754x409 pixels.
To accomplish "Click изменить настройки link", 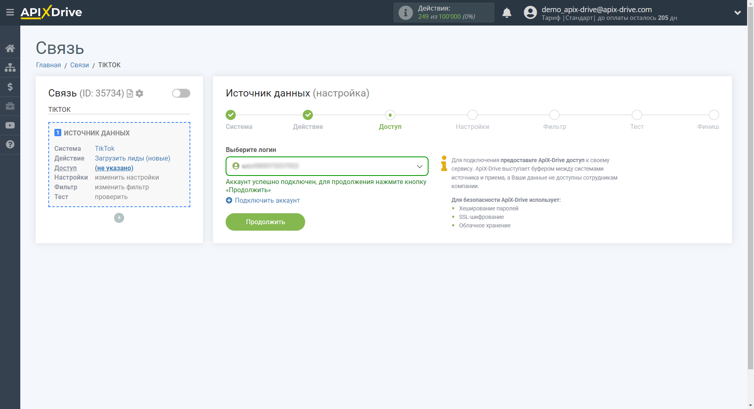I will (x=127, y=177).
